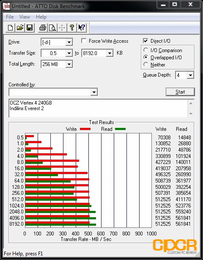Open the View menu
The image size is (203, 260).
25,17
